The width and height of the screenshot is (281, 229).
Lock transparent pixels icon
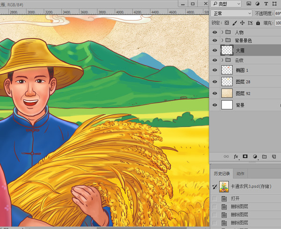[227, 23]
